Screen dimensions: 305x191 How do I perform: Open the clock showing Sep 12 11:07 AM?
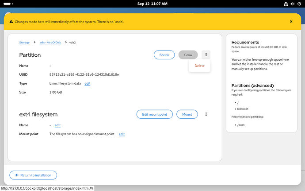[x=152, y=4]
